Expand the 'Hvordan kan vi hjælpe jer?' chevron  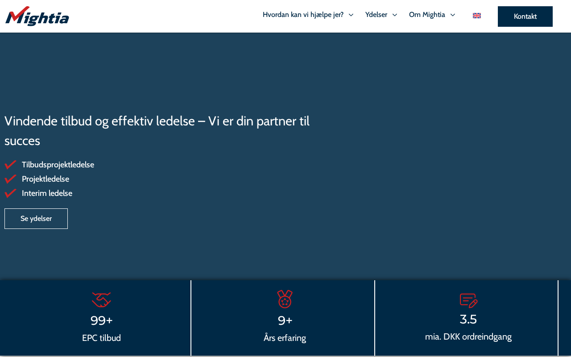pyautogui.click(x=351, y=15)
